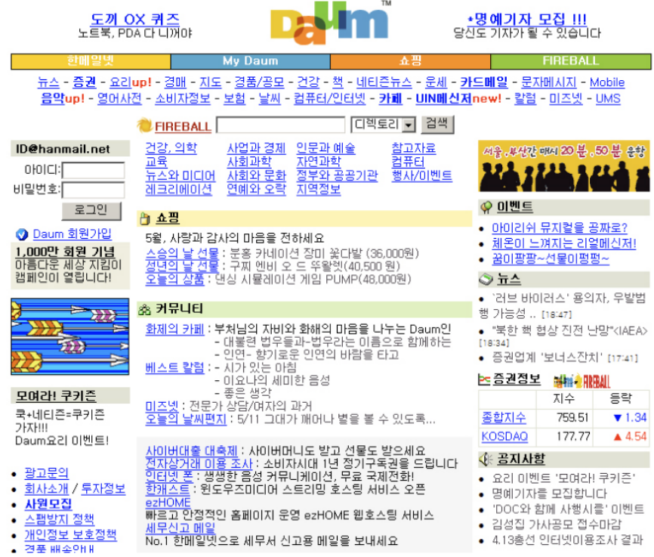Open the 카페 link in top menu

point(390,99)
